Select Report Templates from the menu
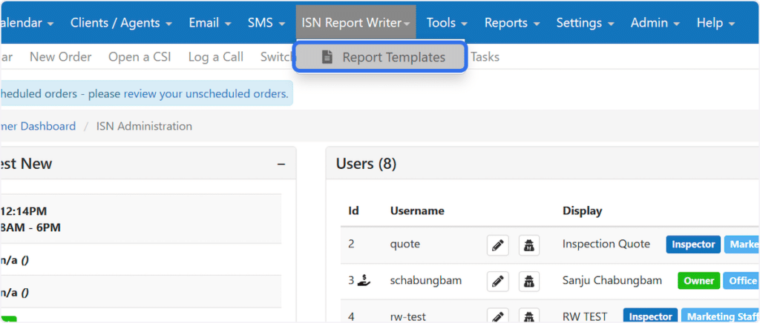Viewport: 760px width, 323px height. click(393, 57)
